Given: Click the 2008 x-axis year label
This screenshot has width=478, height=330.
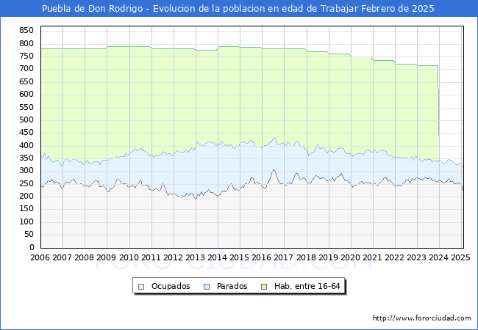Looking at the screenshot, I should coord(84,257).
